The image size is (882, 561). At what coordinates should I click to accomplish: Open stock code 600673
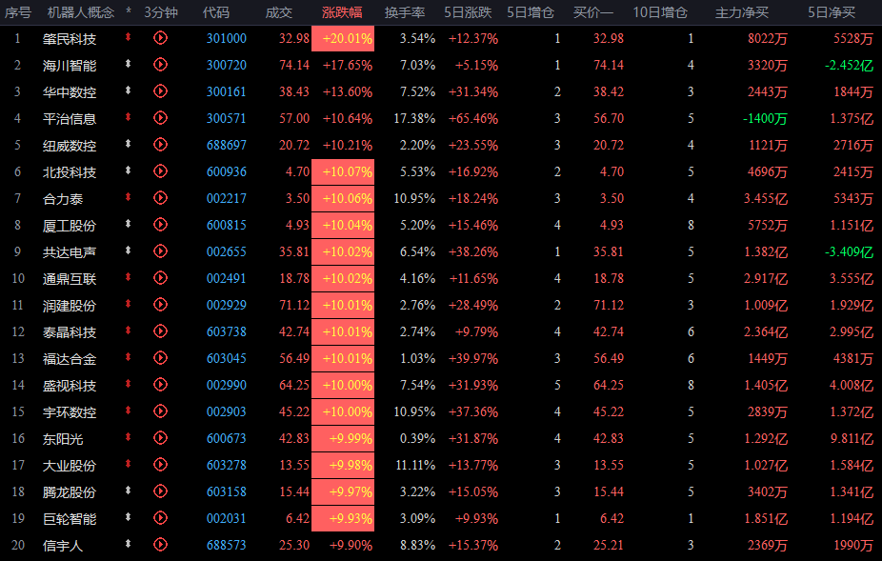click(227, 438)
